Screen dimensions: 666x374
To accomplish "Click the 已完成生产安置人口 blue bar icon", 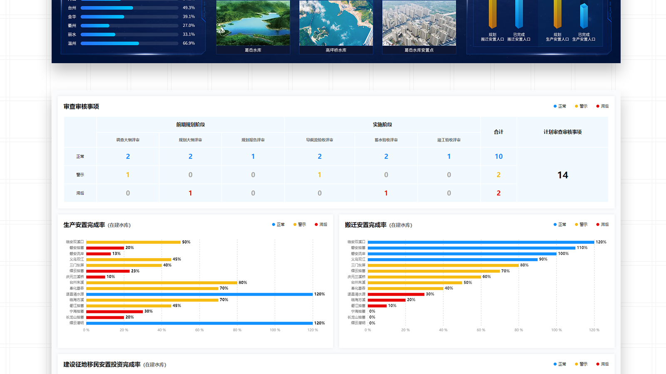I will (584, 16).
